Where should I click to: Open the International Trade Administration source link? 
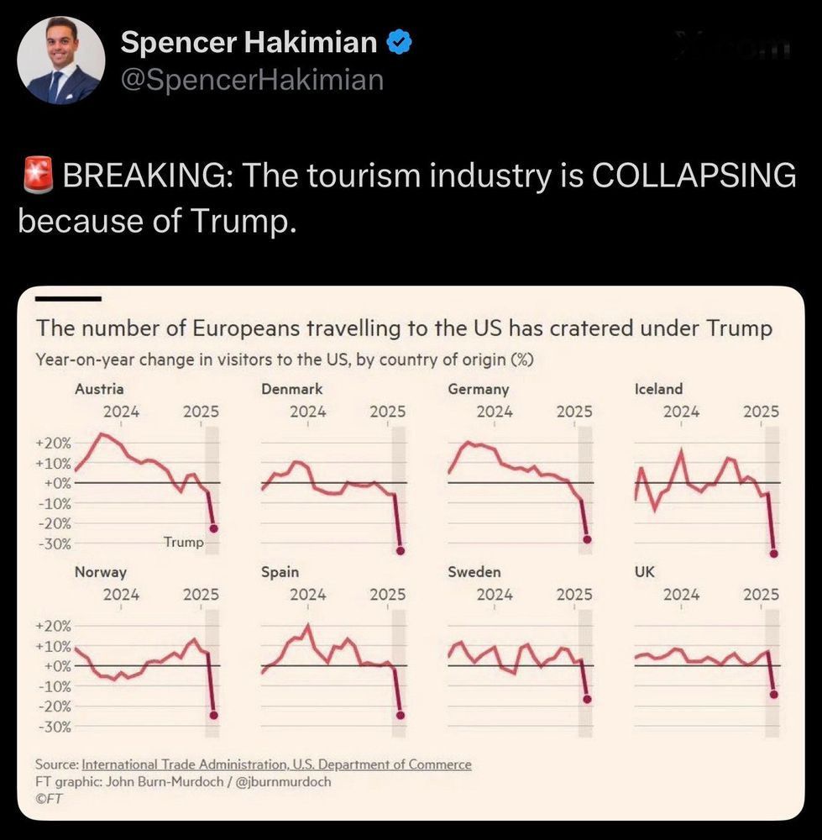276,764
